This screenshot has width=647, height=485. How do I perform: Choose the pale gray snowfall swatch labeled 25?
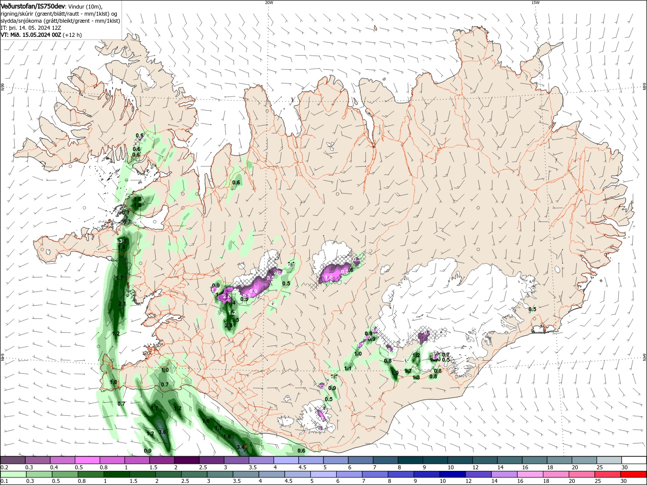point(609,460)
